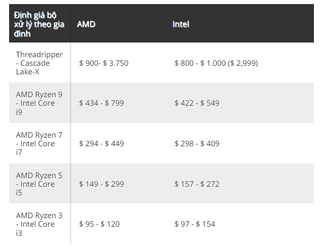Click the $ 149 - $ 299 price cell

pyautogui.click(x=101, y=184)
